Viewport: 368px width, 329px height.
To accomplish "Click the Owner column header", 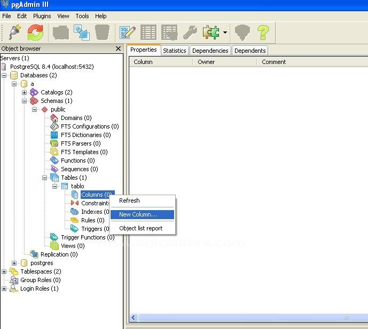I will click(225, 62).
